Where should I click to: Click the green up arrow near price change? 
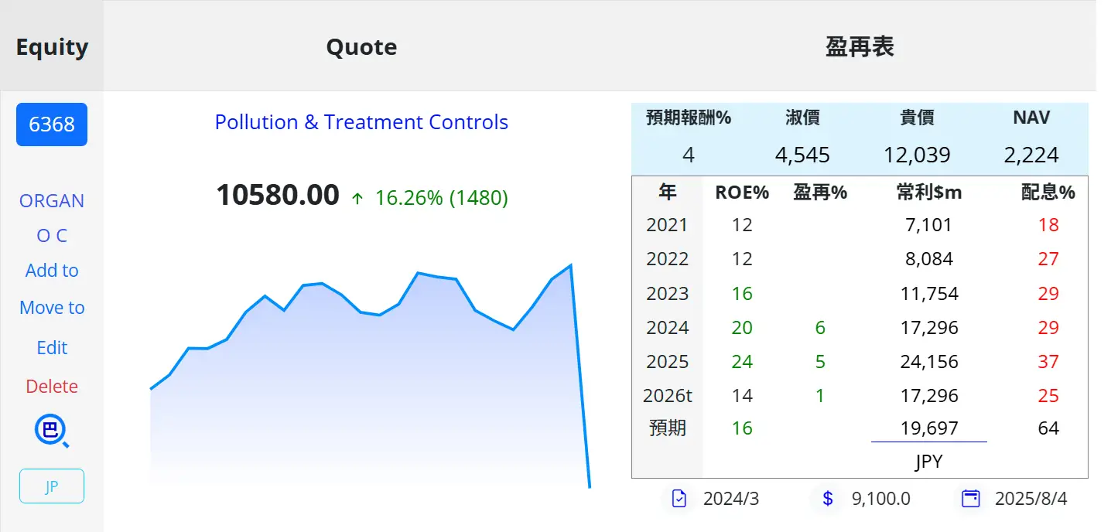357,199
